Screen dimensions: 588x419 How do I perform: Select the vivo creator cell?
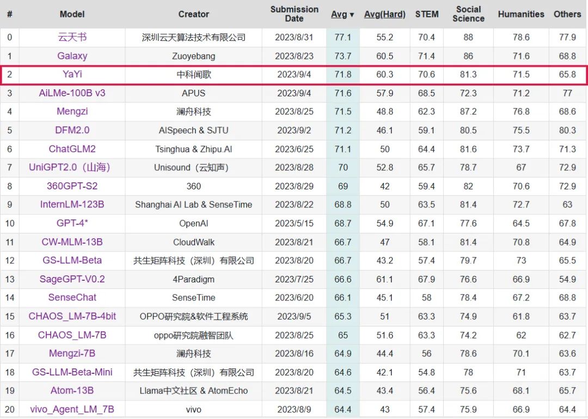click(x=193, y=409)
